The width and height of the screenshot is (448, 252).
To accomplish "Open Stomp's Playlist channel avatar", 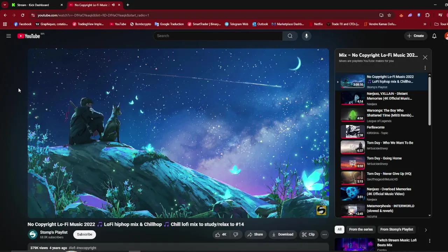I will tap(33, 234).
